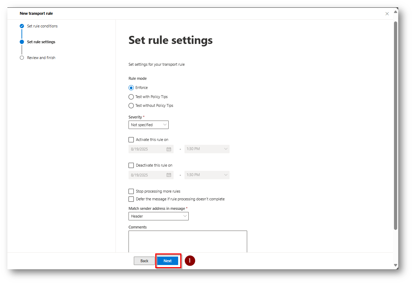
Task: Open the Review and finish step
Action: point(41,58)
